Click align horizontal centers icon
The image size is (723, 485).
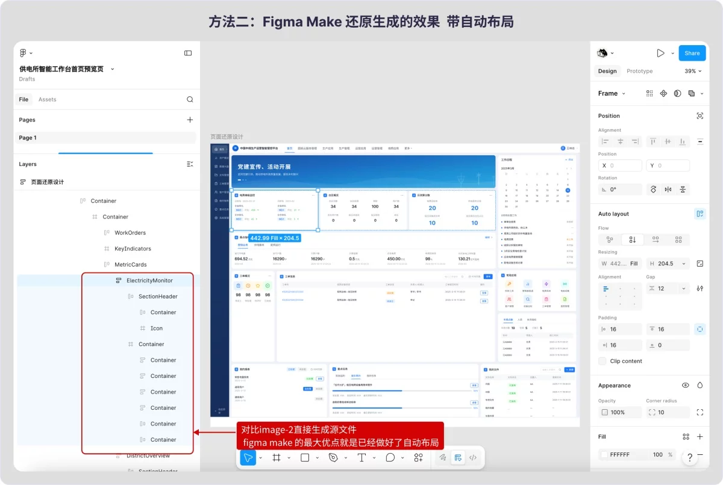click(620, 141)
